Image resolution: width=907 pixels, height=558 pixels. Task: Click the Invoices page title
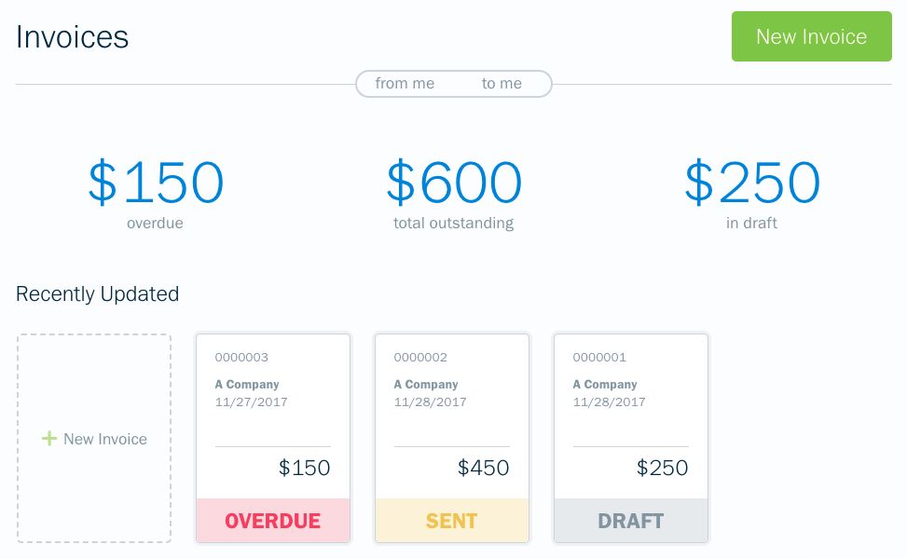point(73,37)
